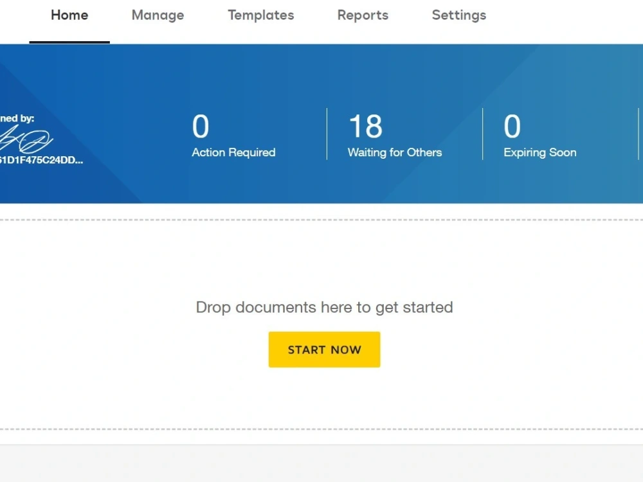
Task: Click the 'Drop documents here to get started' text
Action: 324,307
